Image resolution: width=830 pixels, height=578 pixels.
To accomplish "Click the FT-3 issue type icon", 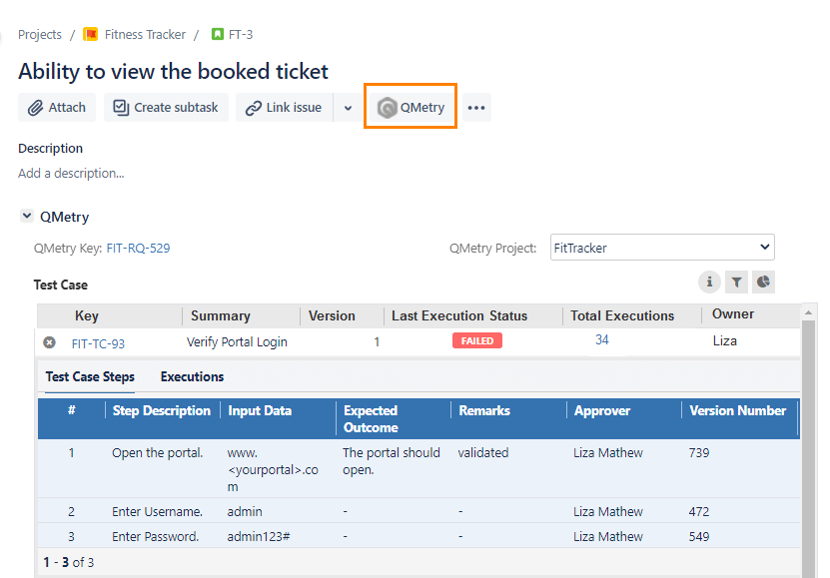I will point(217,34).
